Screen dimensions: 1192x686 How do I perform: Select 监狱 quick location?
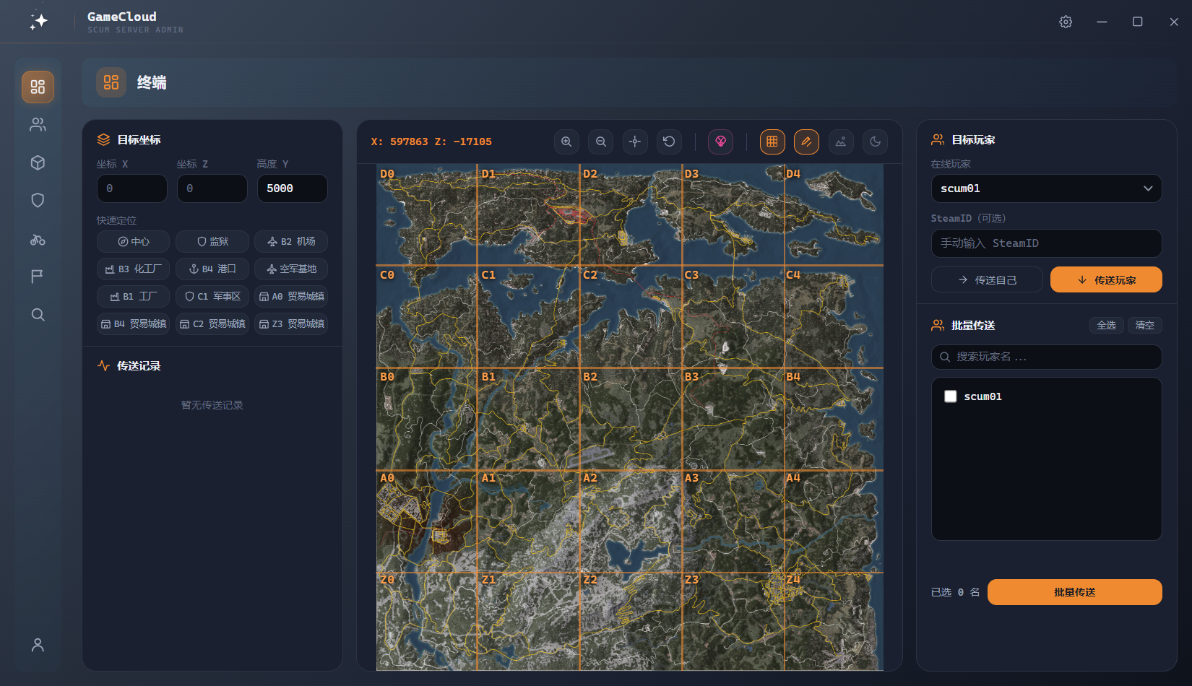tap(212, 241)
